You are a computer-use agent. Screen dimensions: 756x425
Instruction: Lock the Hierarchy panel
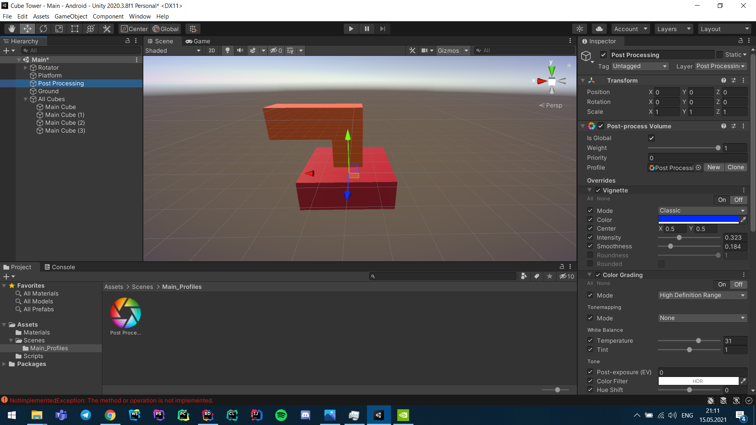pos(128,41)
